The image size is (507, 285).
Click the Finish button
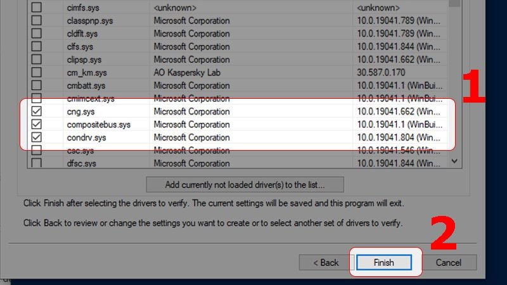pyautogui.click(x=383, y=262)
